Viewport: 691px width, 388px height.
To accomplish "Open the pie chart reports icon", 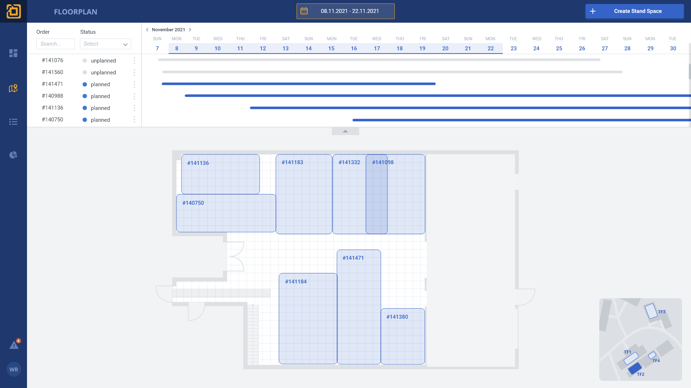I will click(13, 155).
